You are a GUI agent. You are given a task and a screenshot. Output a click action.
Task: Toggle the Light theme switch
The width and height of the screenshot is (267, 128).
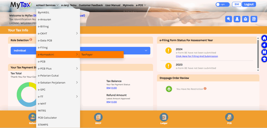pyautogui.click(x=223, y=4)
